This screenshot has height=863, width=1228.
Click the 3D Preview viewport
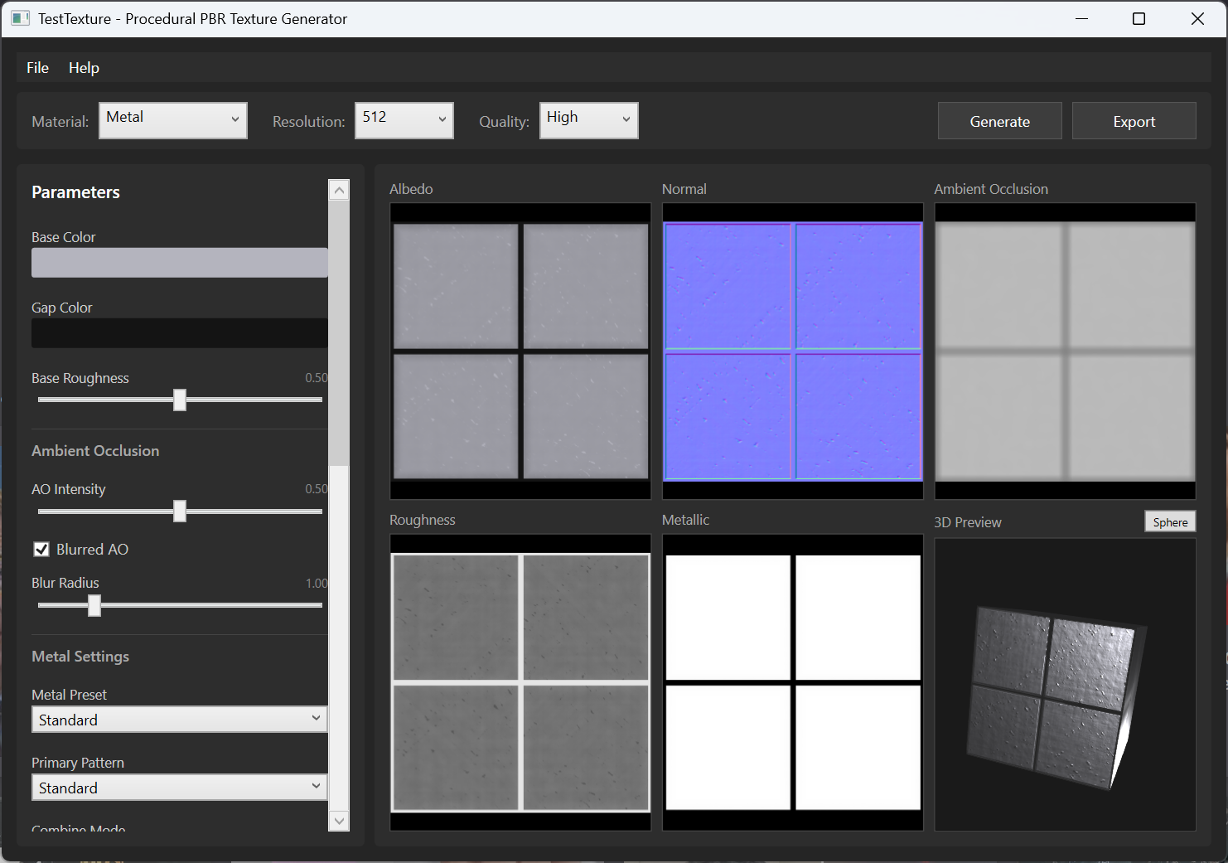click(1066, 685)
